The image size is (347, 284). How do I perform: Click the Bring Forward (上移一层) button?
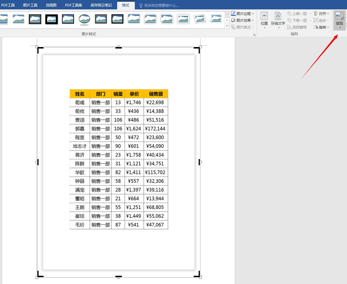[x=297, y=14]
